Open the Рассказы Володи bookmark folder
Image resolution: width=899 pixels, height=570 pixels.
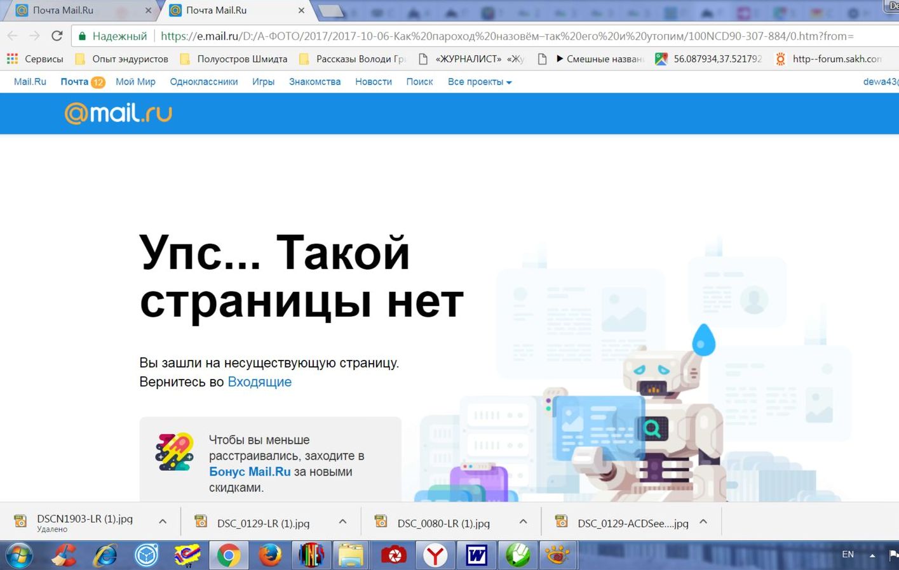click(352, 59)
